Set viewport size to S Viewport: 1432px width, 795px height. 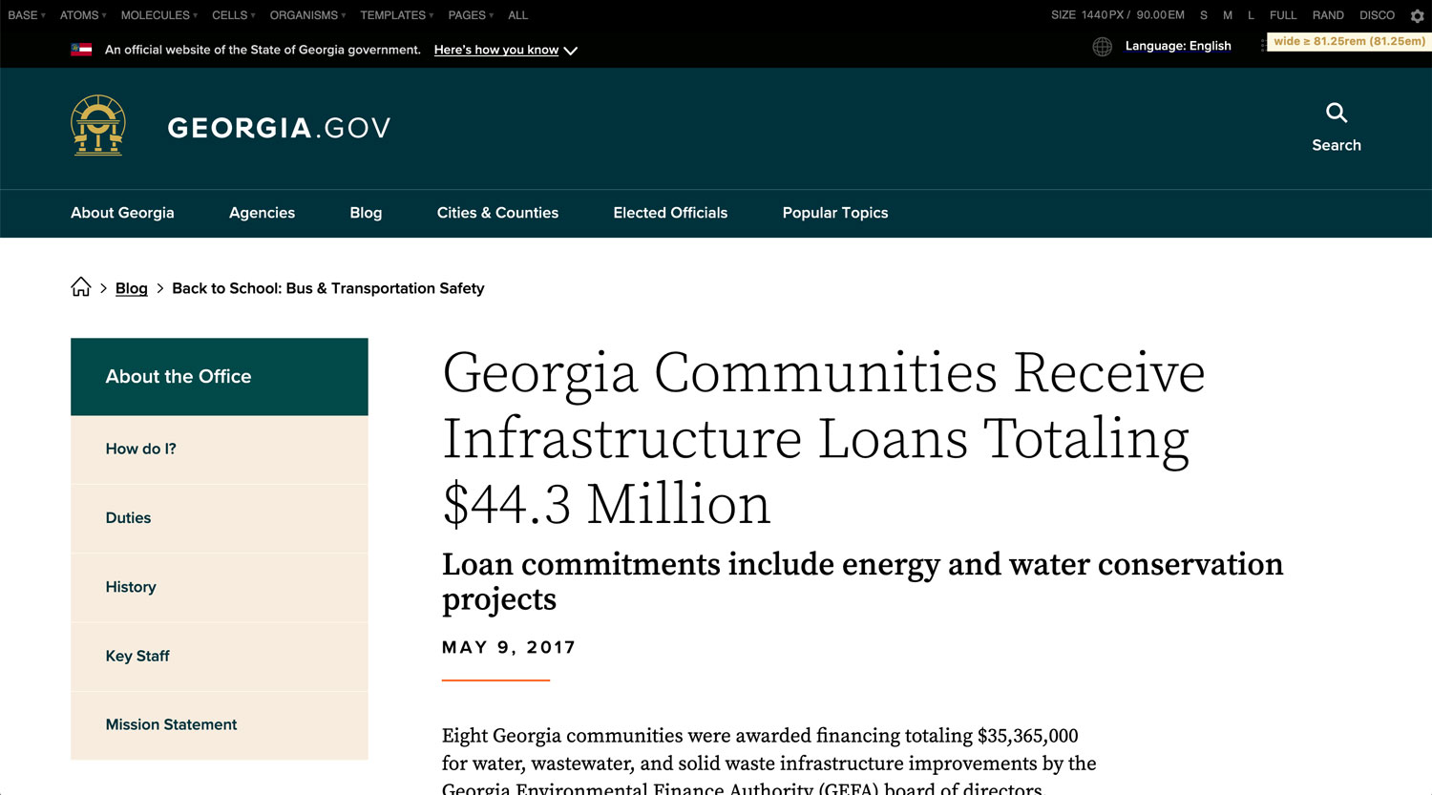pyautogui.click(x=1204, y=15)
